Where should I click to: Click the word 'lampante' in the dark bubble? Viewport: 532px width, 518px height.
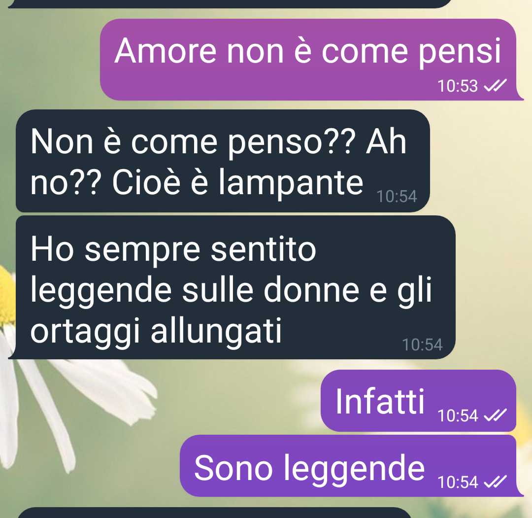(x=291, y=183)
